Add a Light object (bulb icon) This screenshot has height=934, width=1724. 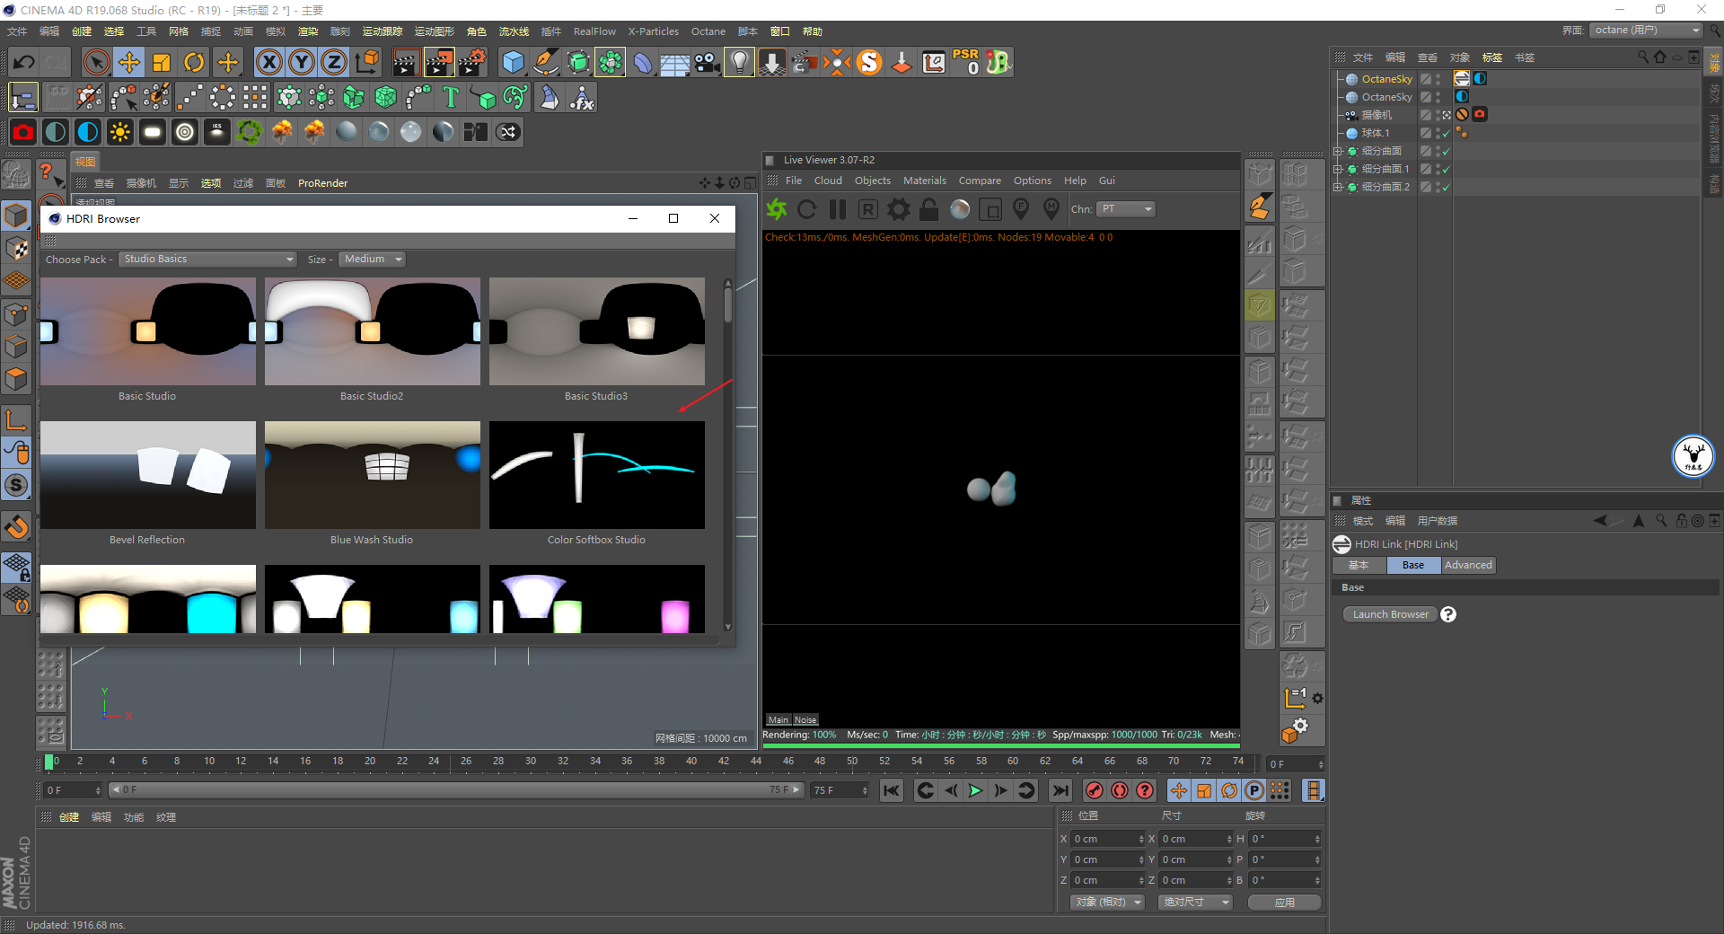[x=739, y=62]
